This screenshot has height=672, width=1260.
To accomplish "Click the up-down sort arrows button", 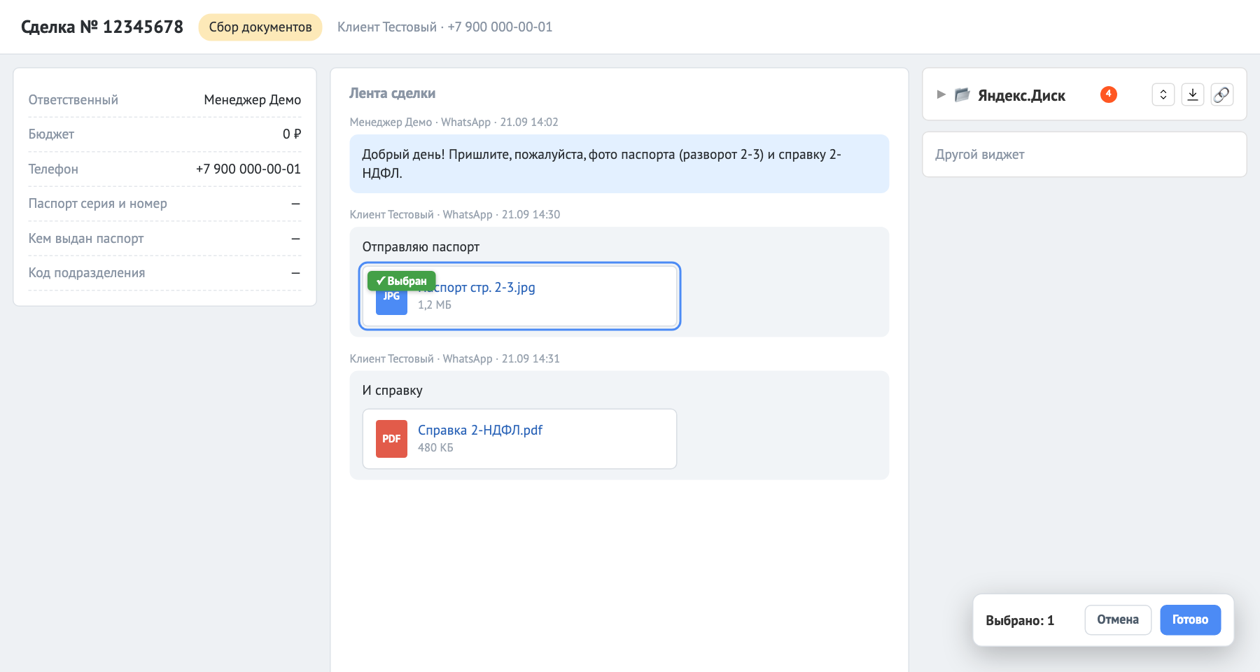I will click(1163, 94).
